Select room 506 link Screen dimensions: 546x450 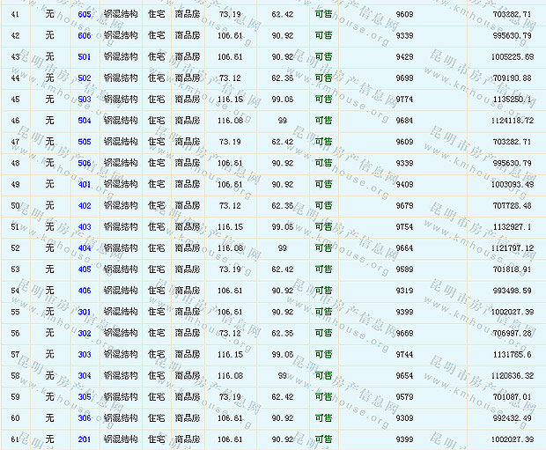pos(85,164)
